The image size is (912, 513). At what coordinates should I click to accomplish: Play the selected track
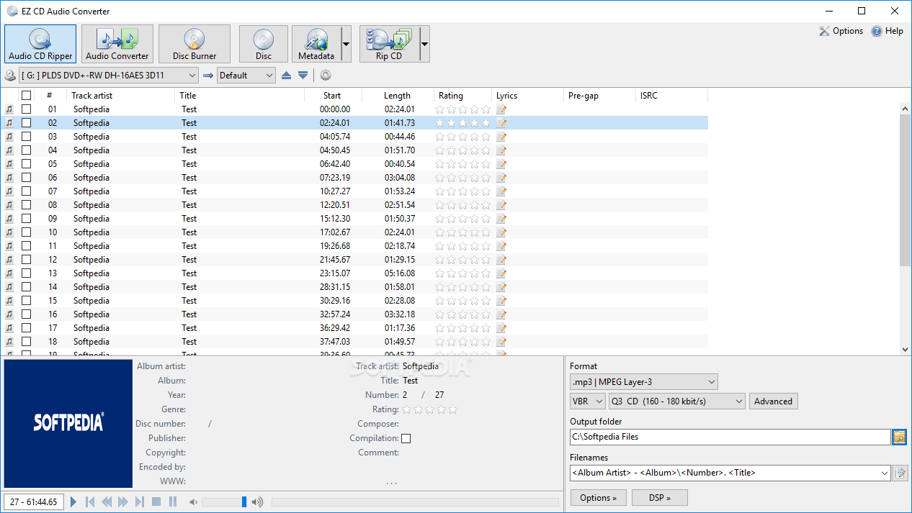click(73, 501)
